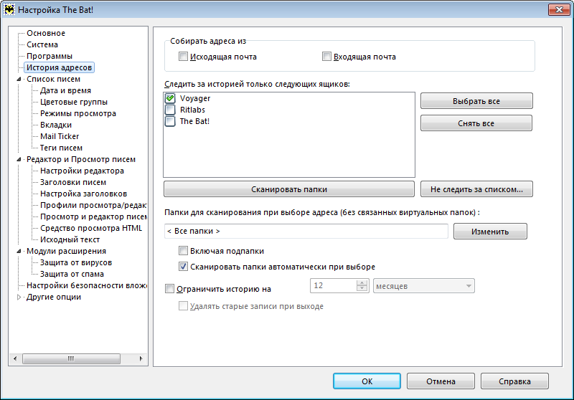This screenshot has height=400, width=574.
Task: Select История адресов tree item
Action: click(x=59, y=67)
